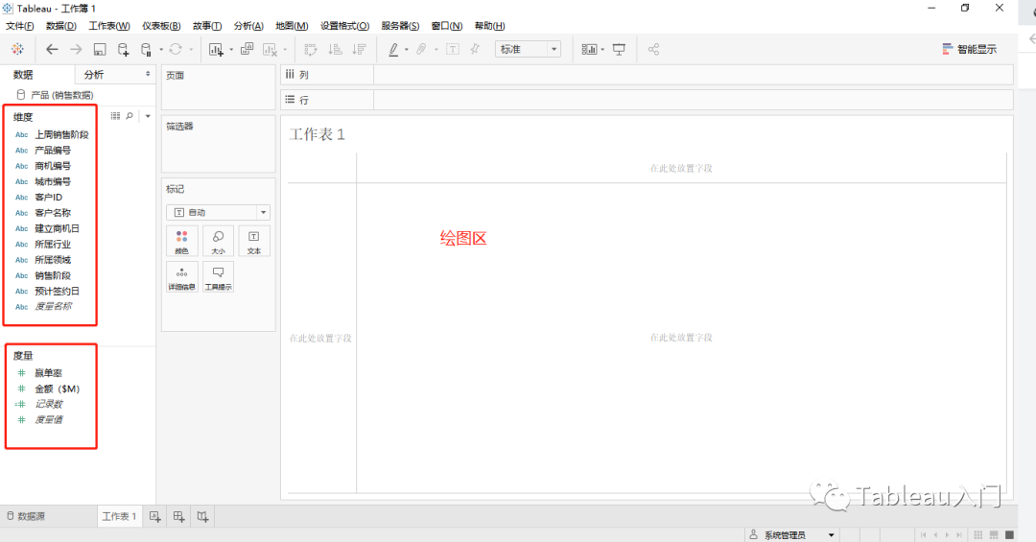Image resolution: width=1036 pixels, height=542 pixels.
Task: Click the redo forward arrow
Action: 76,49
